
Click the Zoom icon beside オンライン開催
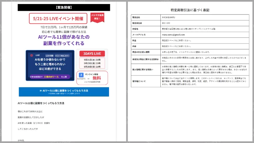coord(81,75)
